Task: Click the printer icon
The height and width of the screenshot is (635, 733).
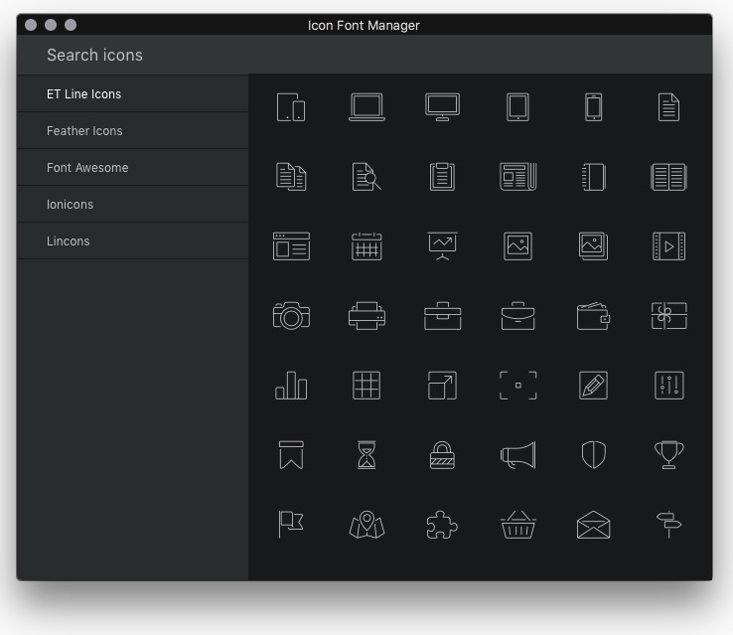Action: tap(366, 316)
